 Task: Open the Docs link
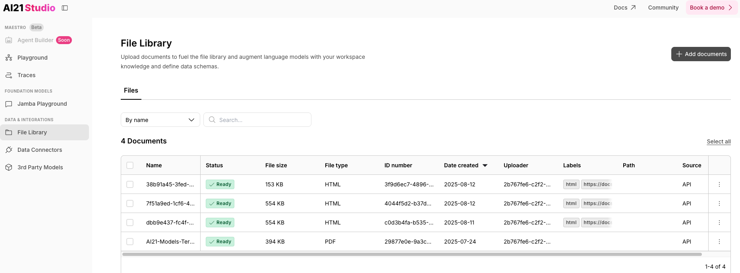pos(625,8)
